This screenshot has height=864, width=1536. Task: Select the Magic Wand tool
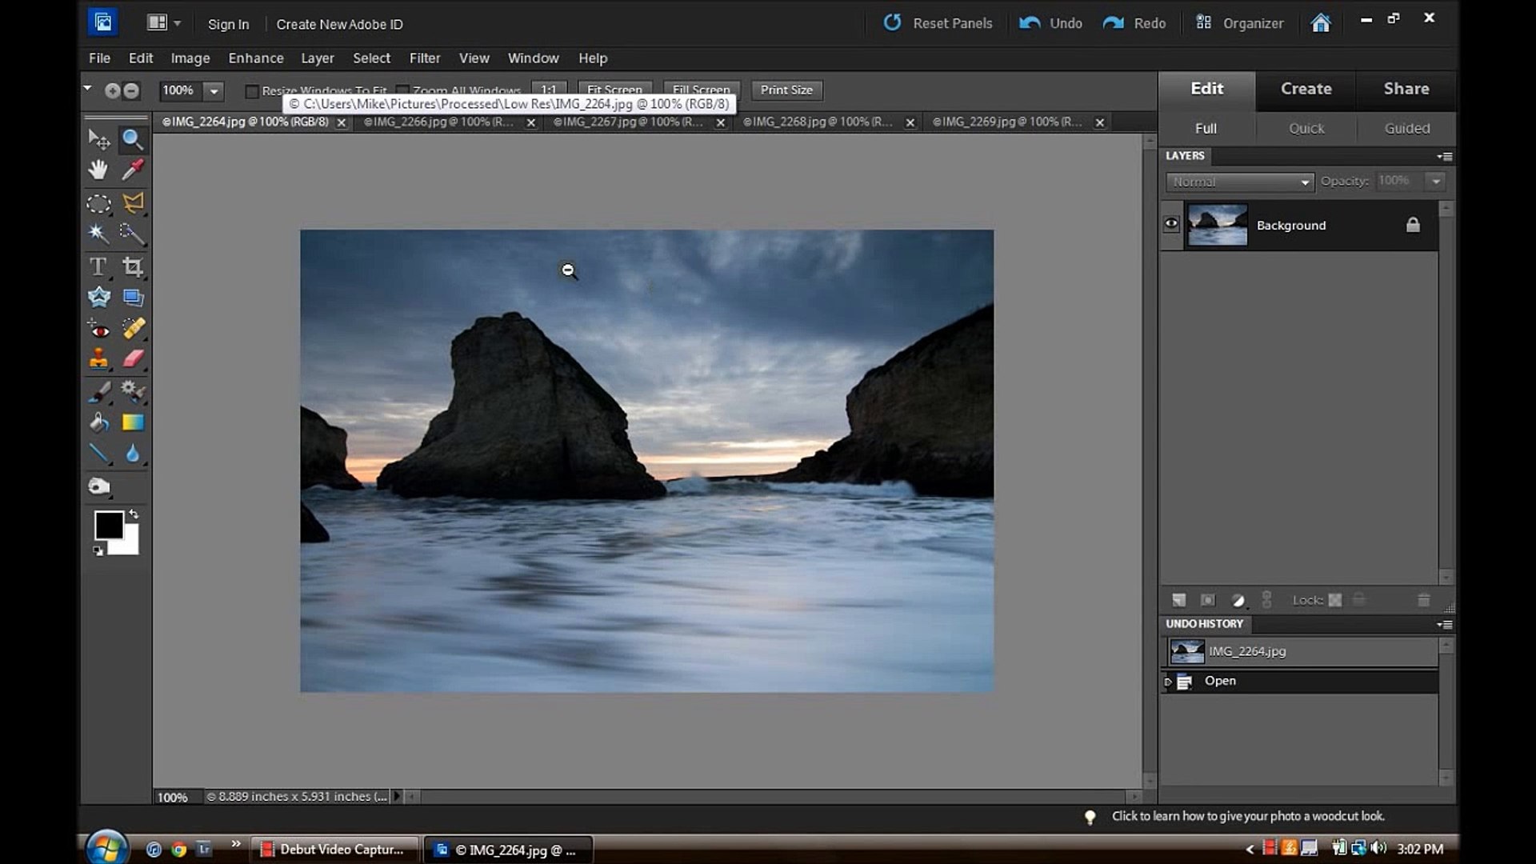98,234
